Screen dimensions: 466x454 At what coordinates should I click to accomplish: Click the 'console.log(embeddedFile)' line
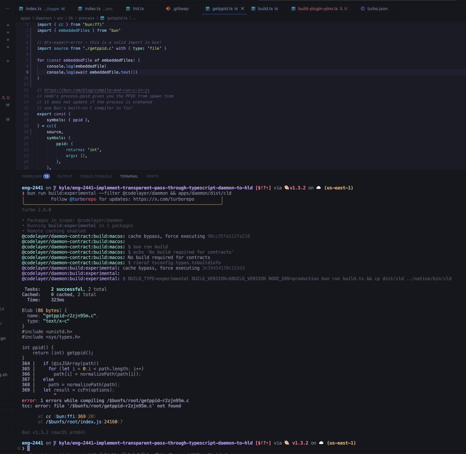click(x=77, y=66)
